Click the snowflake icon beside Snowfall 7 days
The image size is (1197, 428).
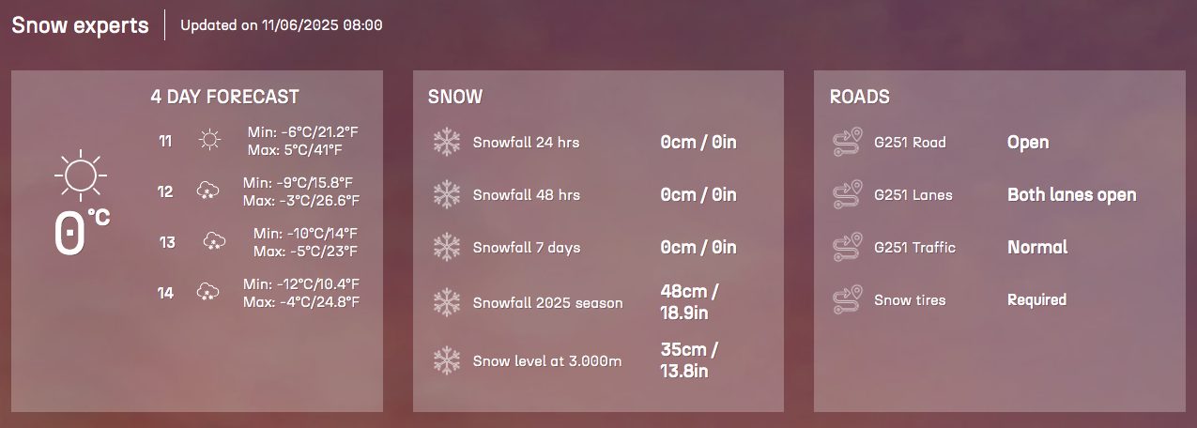point(446,248)
